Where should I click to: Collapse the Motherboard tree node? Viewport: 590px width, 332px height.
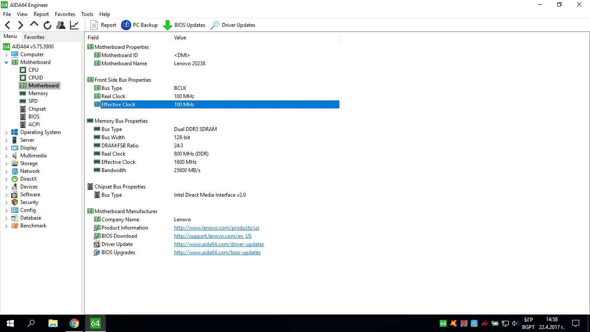tap(6, 62)
